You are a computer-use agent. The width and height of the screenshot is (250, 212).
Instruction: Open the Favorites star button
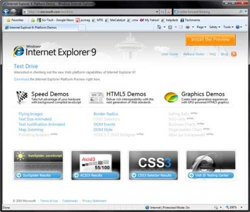15,20
